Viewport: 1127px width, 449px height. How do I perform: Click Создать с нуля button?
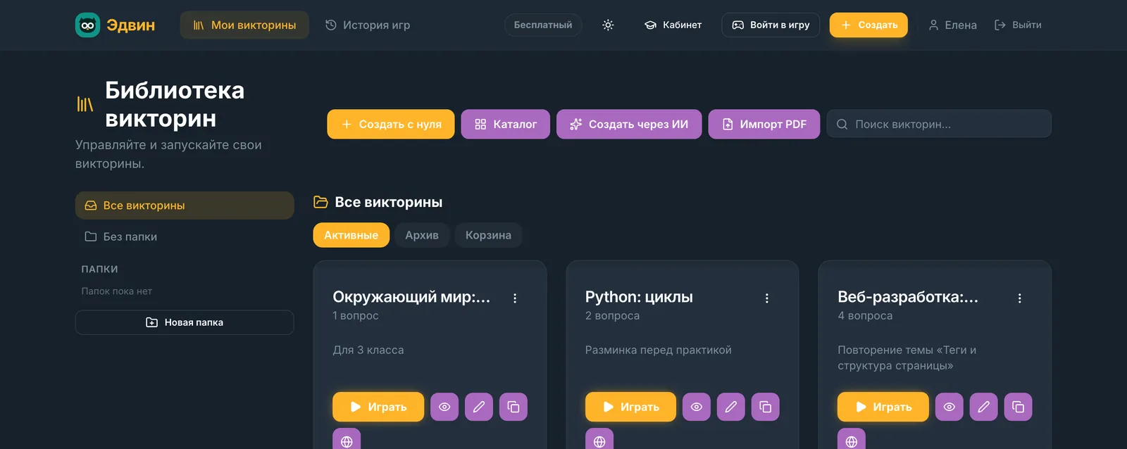point(391,124)
